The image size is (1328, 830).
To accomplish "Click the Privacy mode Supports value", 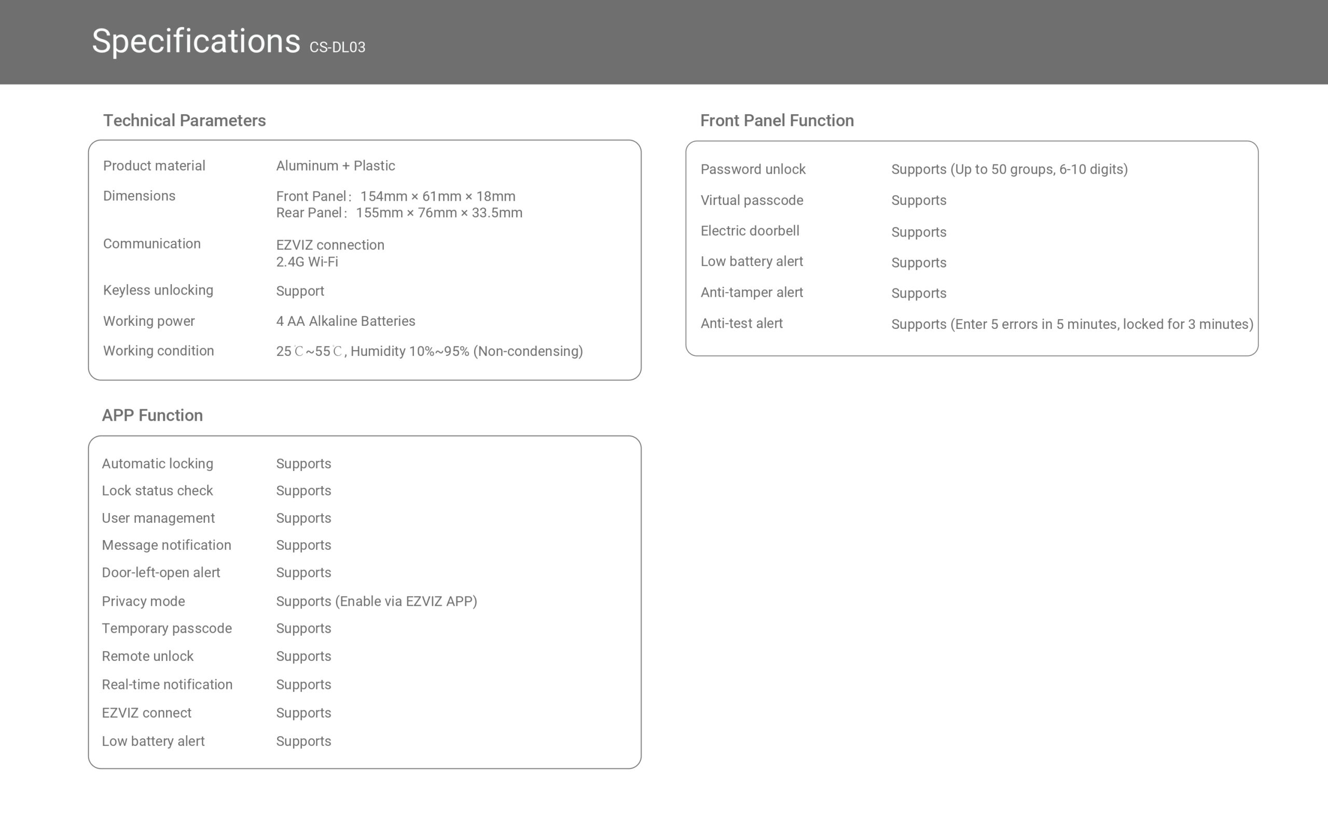I will click(377, 602).
